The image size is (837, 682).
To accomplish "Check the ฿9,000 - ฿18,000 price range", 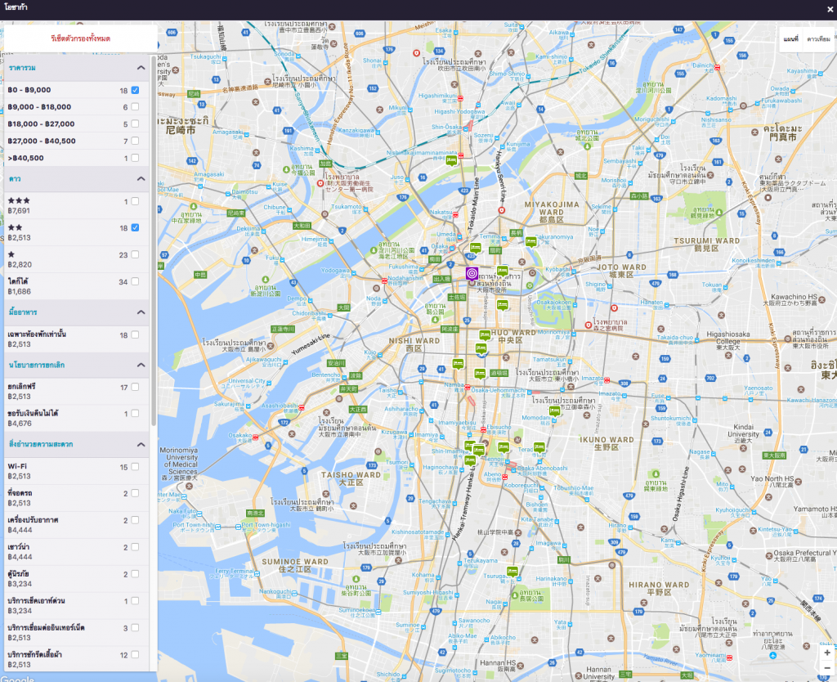I will 135,107.
